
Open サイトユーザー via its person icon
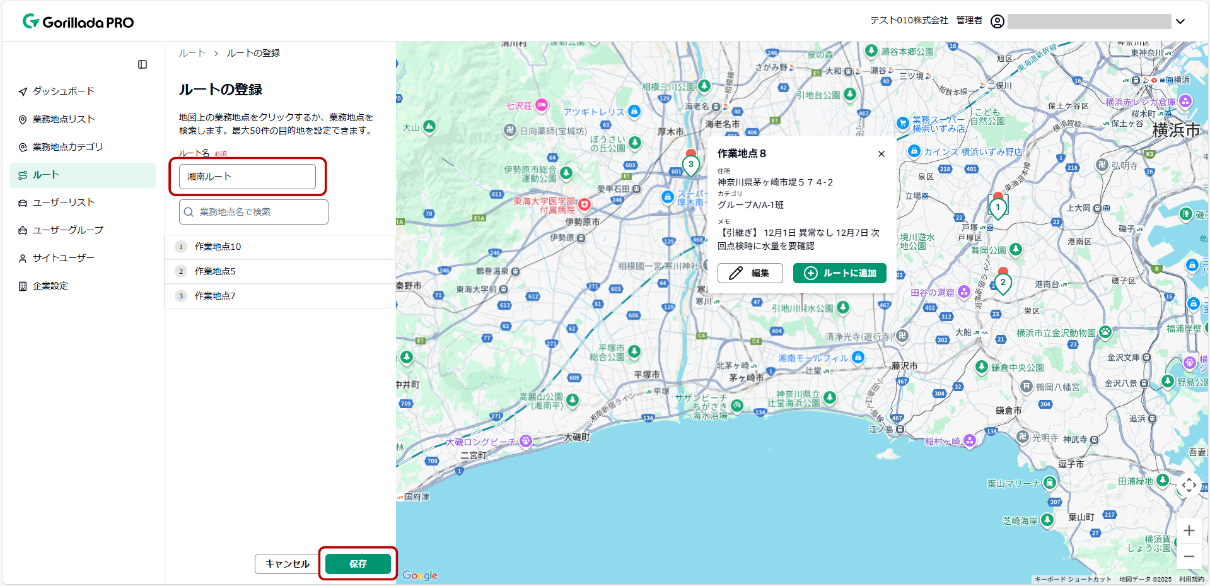(x=23, y=257)
